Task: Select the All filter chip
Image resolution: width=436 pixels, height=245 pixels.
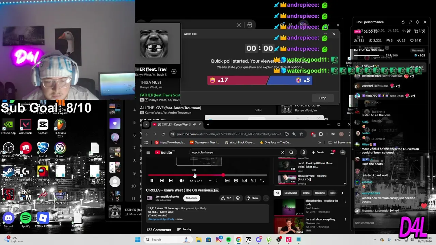Action: click(277, 193)
